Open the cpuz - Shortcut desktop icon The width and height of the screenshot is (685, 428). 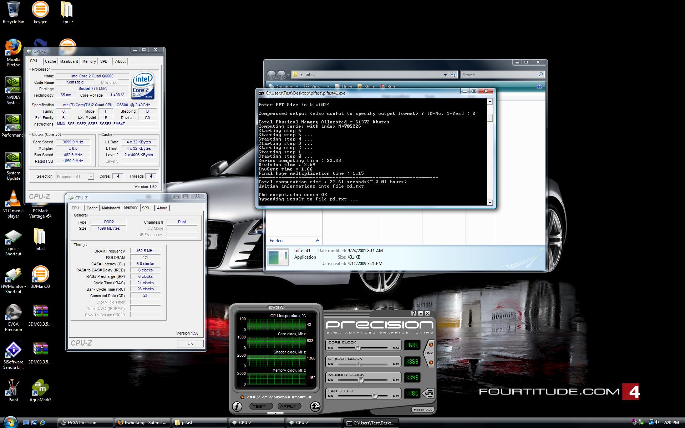[13, 243]
